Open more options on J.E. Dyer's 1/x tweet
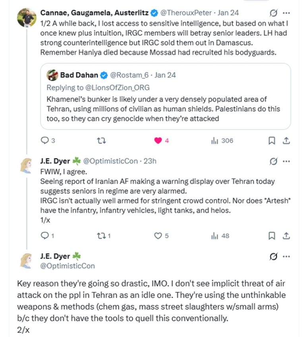The height and width of the screenshot is (337, 305). [286, 161]
